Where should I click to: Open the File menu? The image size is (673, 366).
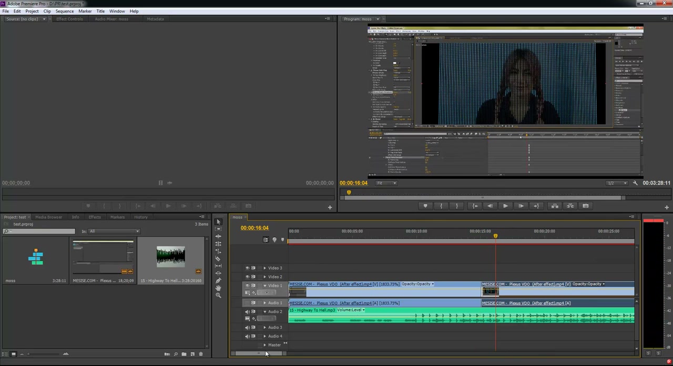[x=5, y=11]
